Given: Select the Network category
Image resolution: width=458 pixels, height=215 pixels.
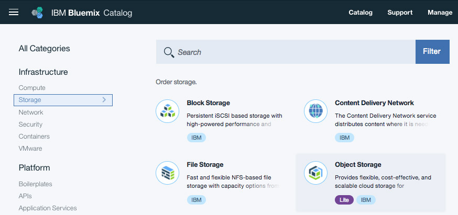Looking at the screenshot, I should (31, 112).
